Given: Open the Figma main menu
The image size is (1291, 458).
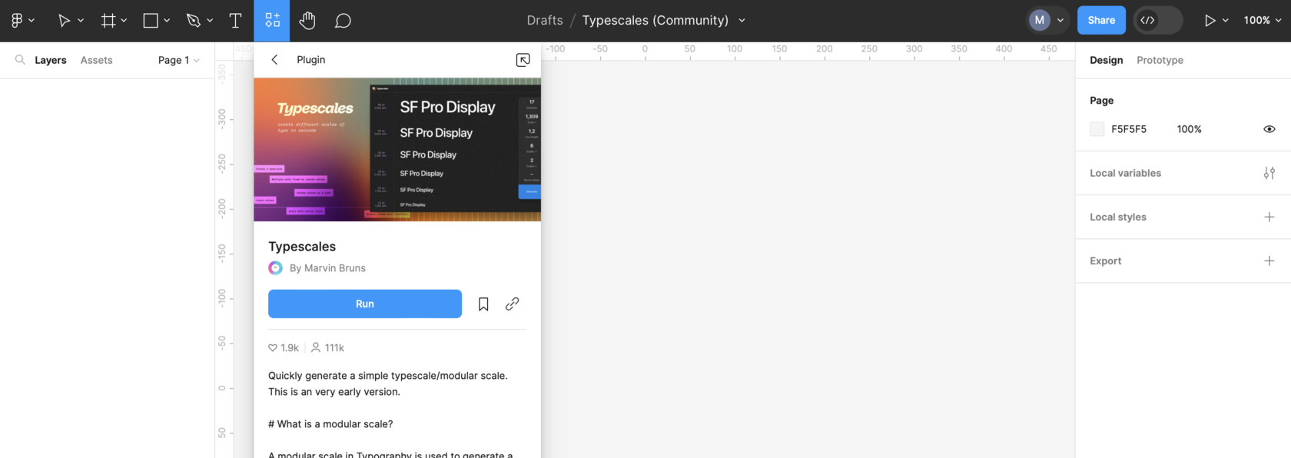Looking at the screenshot, I should (17, 21).
